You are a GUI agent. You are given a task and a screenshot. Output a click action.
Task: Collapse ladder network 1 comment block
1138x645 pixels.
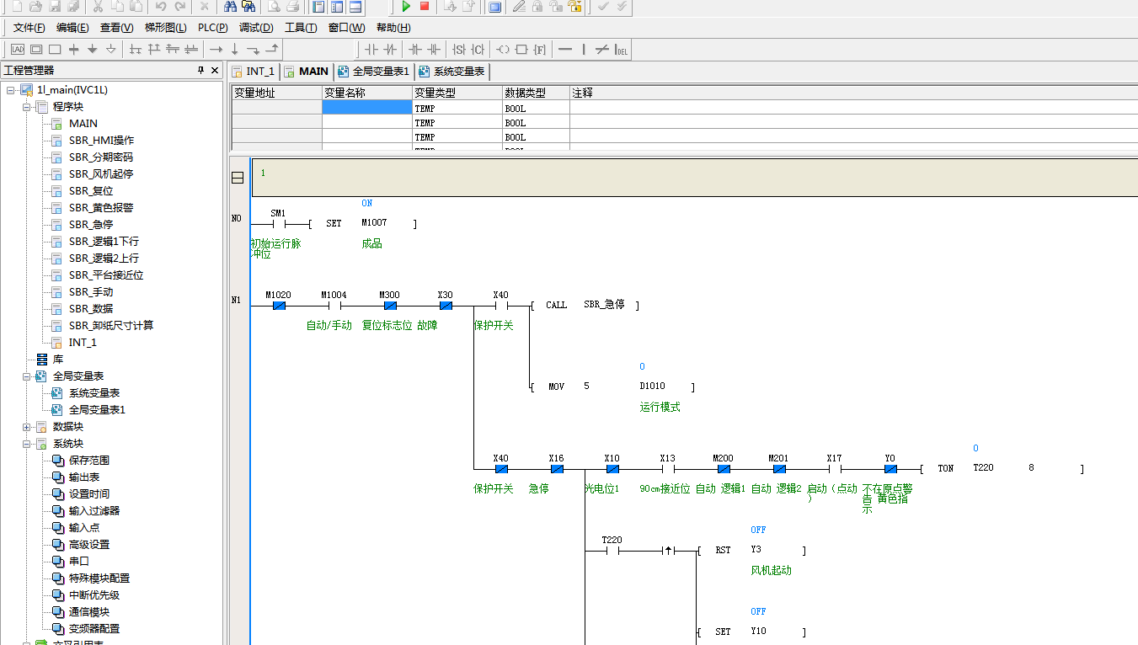(x=238, y=178)
